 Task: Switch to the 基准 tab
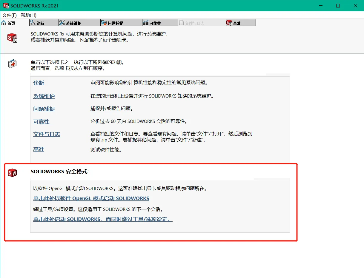[241, 23]
